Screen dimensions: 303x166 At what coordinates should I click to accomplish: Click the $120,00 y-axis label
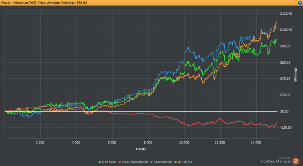(x=286, y=13)
